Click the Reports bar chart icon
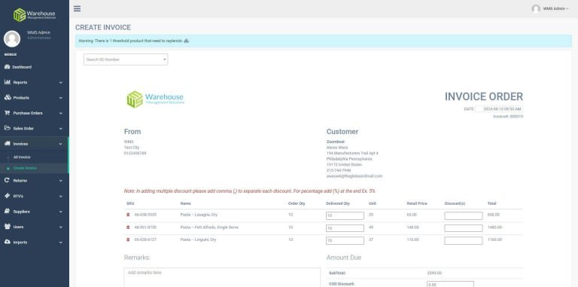Image resolution: width=578 pixels, height=287 pixels. 7,82
